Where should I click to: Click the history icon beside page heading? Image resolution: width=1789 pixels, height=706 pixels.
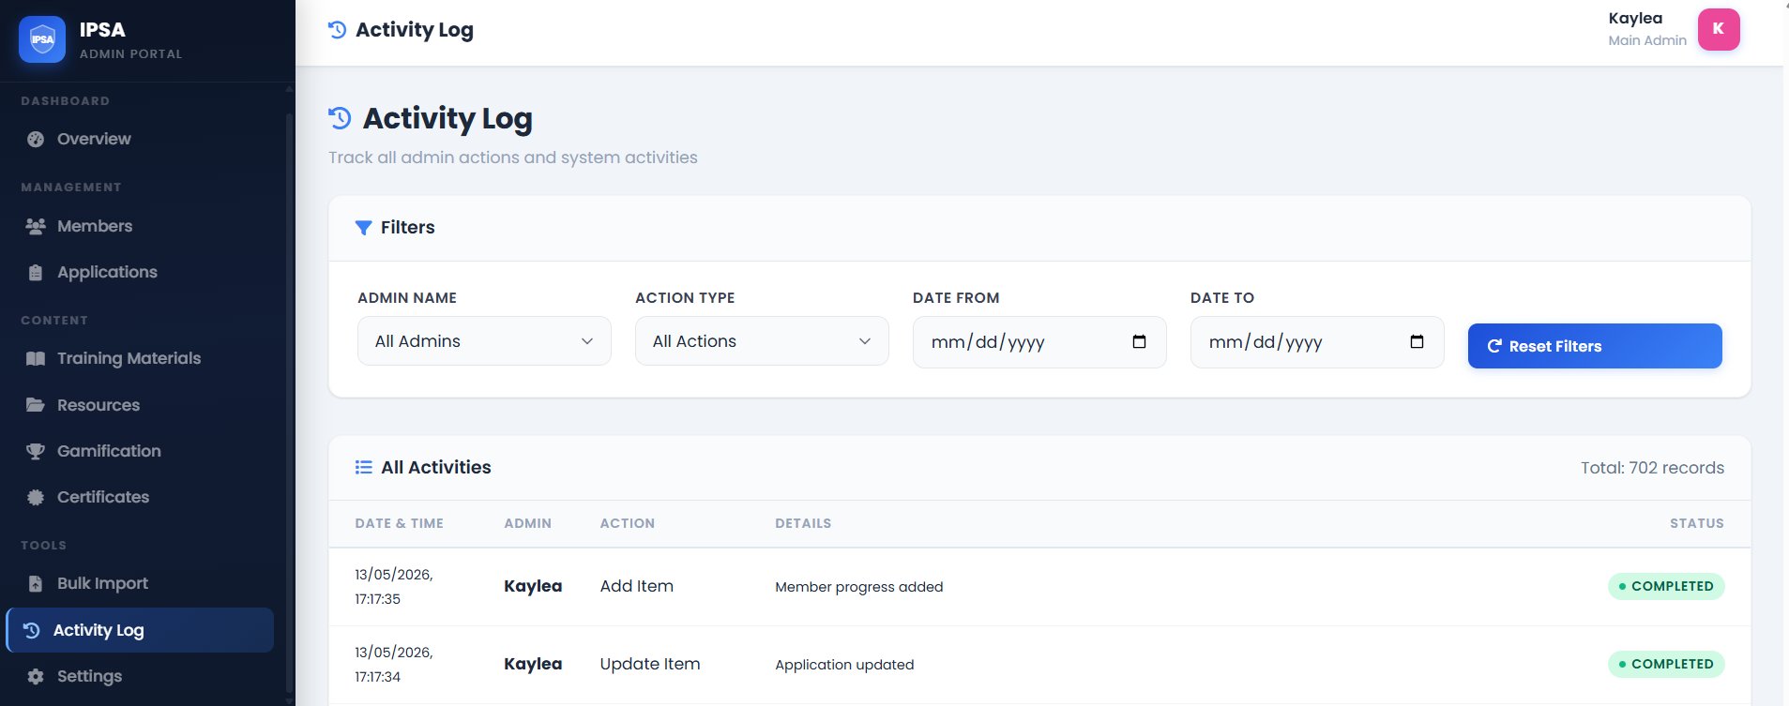[x=340, y=118]
